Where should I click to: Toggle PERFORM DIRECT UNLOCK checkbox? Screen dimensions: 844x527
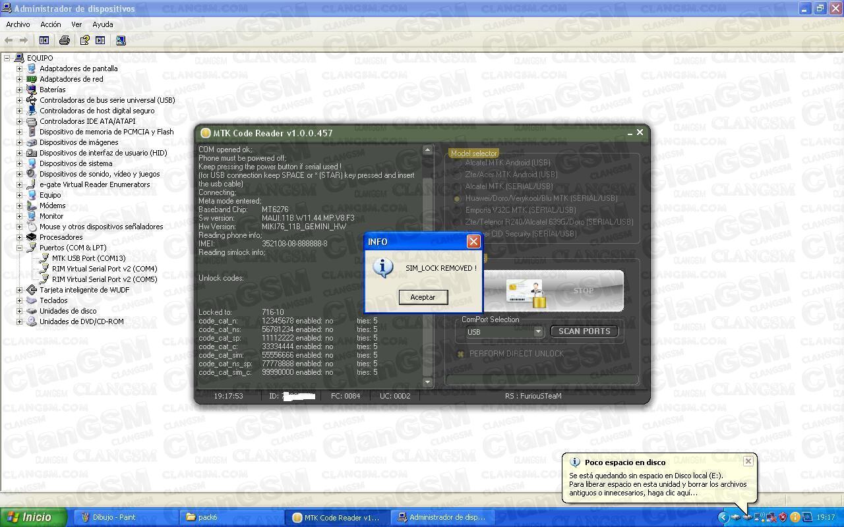[x=460, y=354]
